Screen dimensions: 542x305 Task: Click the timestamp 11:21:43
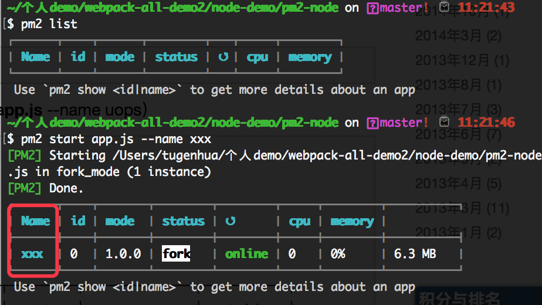(486, 7)
